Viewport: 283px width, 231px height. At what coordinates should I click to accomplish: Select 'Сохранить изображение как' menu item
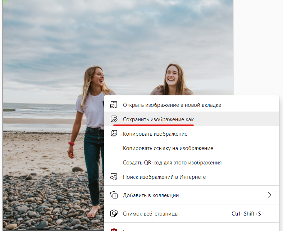click(192, 119)
